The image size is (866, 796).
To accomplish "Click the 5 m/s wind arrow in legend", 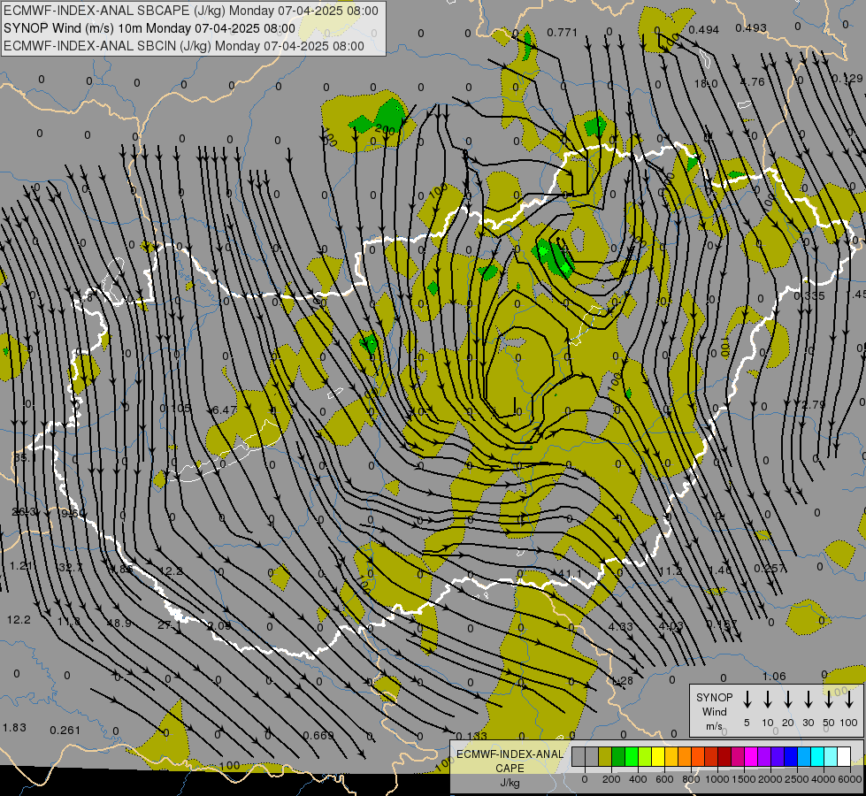I will pos(747,700).
